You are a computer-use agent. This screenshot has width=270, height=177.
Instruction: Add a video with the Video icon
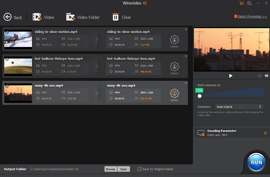point(37,17)
